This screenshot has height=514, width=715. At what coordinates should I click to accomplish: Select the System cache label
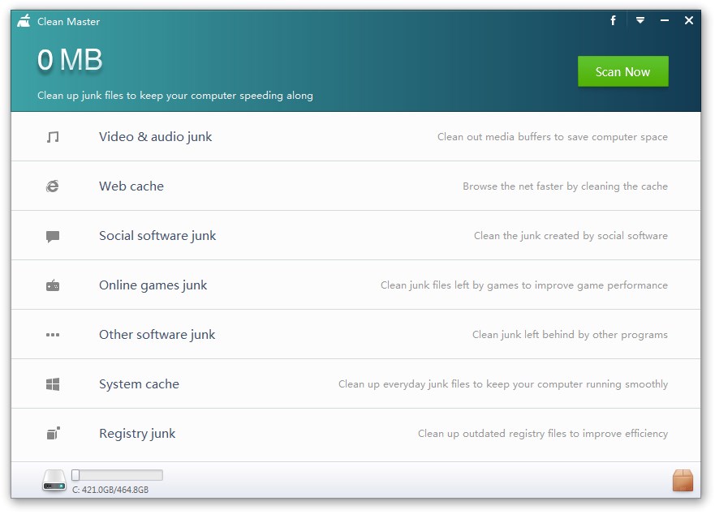pos(139,384)
